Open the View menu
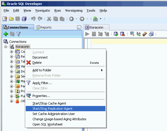This screenshot has height=131, width=167. [x=27, y=10]
